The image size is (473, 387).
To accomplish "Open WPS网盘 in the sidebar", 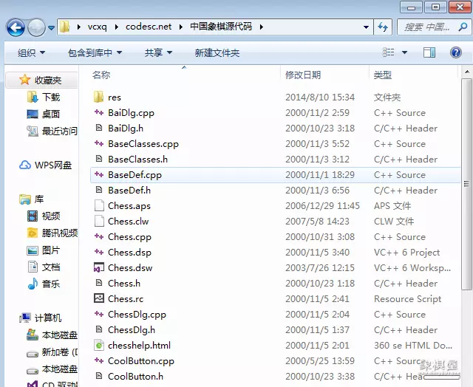I will pos(52,165).
